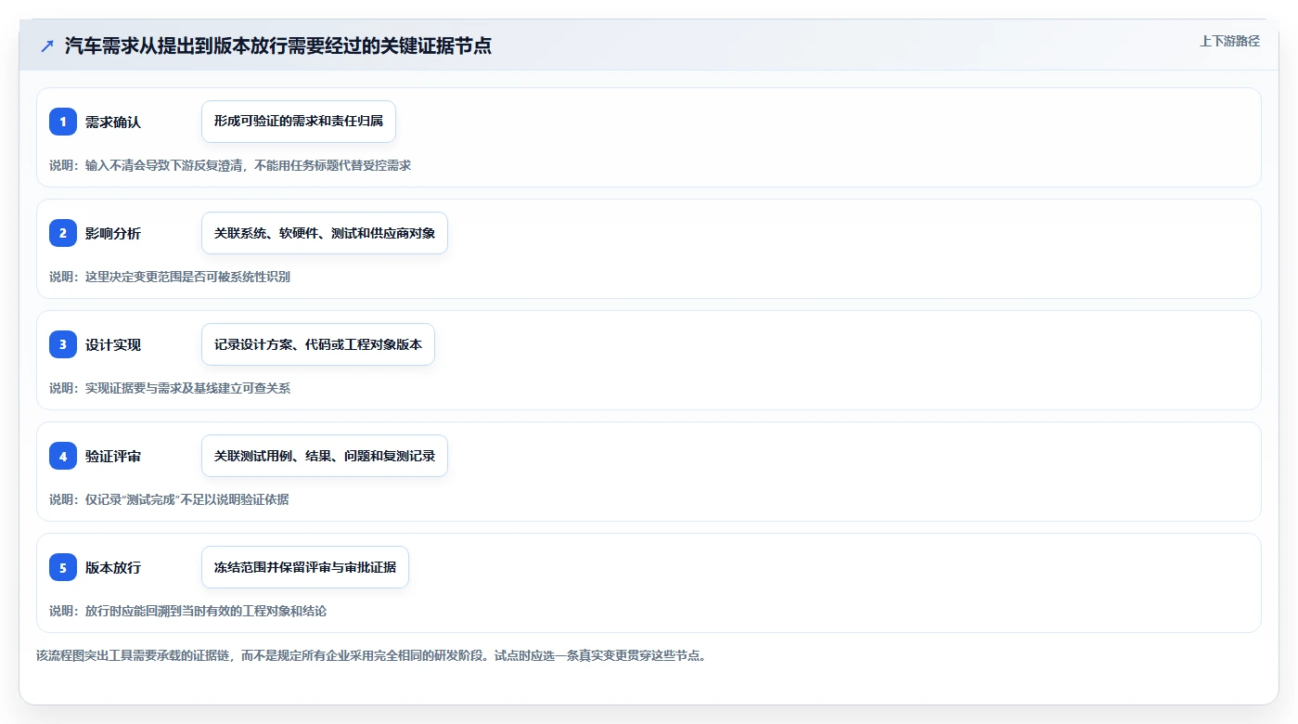The height and width of the screenshot is (724, 1298).
Task: Click the note 这里决定变更范围是否可被系统性识别
Action: point(170,277)
